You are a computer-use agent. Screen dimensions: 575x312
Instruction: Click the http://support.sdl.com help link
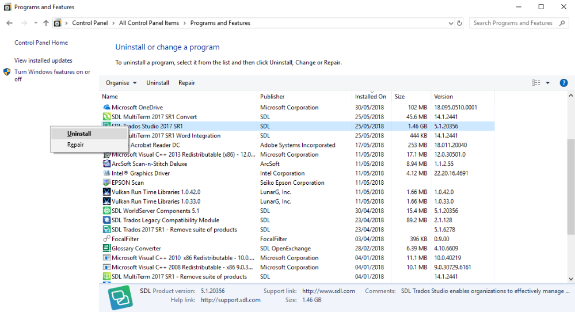pos(231,300)
